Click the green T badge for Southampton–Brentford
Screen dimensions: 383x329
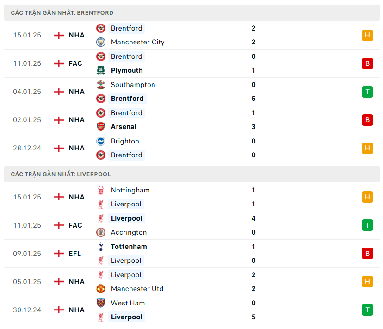pyautogui.click(x=367, y=92)
